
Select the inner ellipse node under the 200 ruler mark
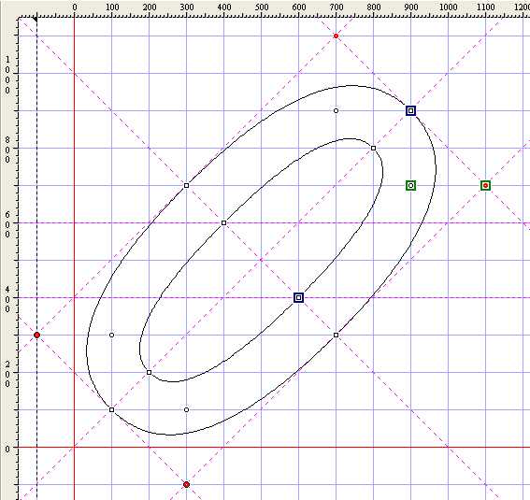(149, 373)
